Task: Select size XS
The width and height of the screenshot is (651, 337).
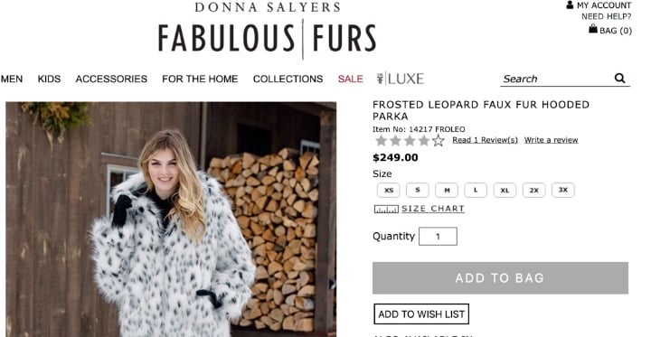Action: click(x=389, y=190)
